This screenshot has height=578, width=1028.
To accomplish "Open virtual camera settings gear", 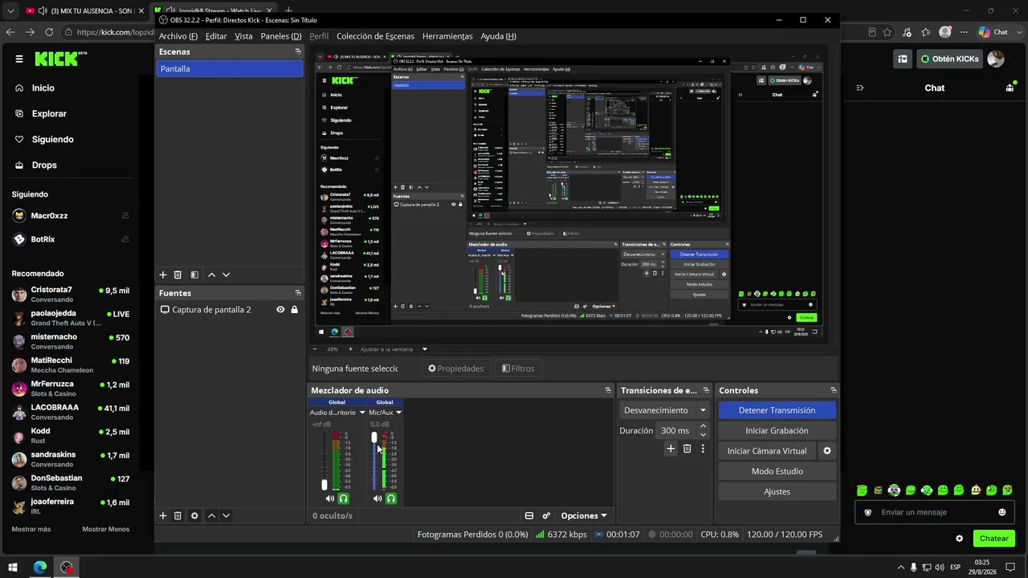I will pyautogui.click(x=827, y=451).
